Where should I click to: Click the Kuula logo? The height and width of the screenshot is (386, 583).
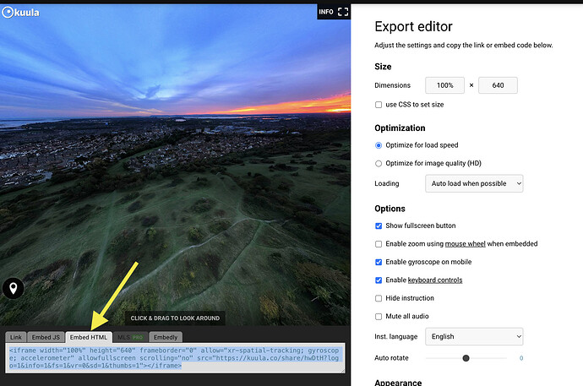[21, 13]
